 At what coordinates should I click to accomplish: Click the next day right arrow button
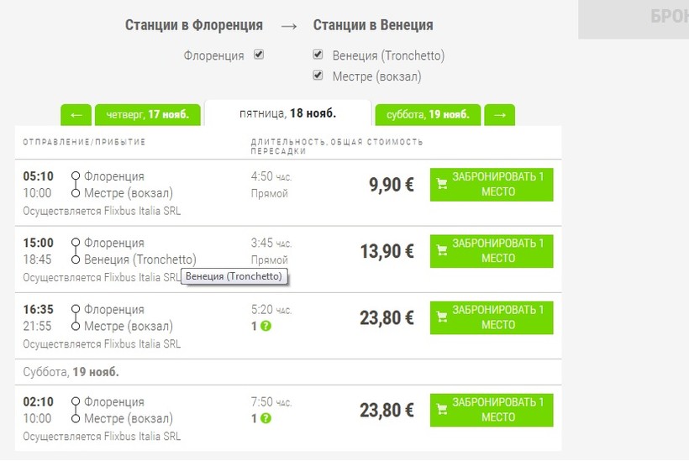500,115
